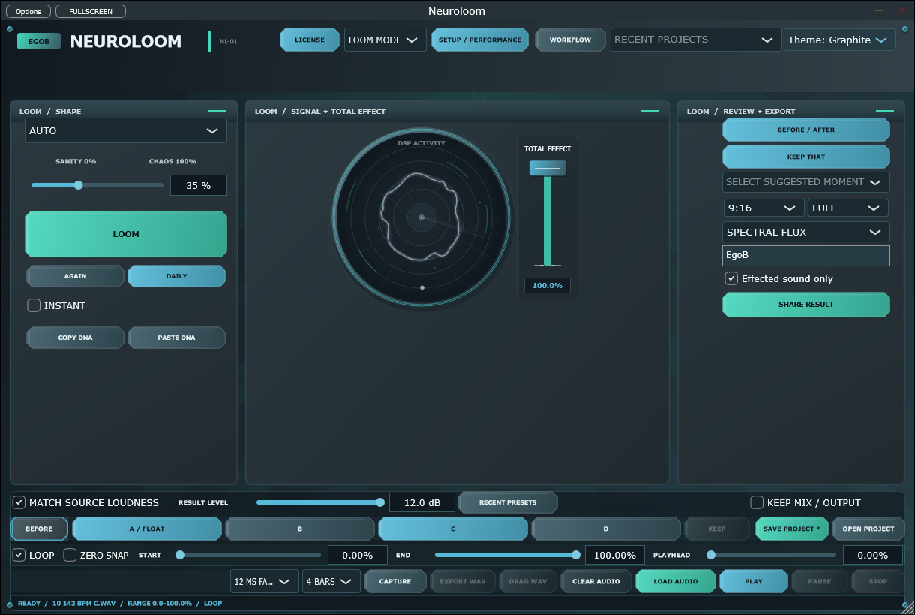Click the PAUSE button

tap(819, 581)
